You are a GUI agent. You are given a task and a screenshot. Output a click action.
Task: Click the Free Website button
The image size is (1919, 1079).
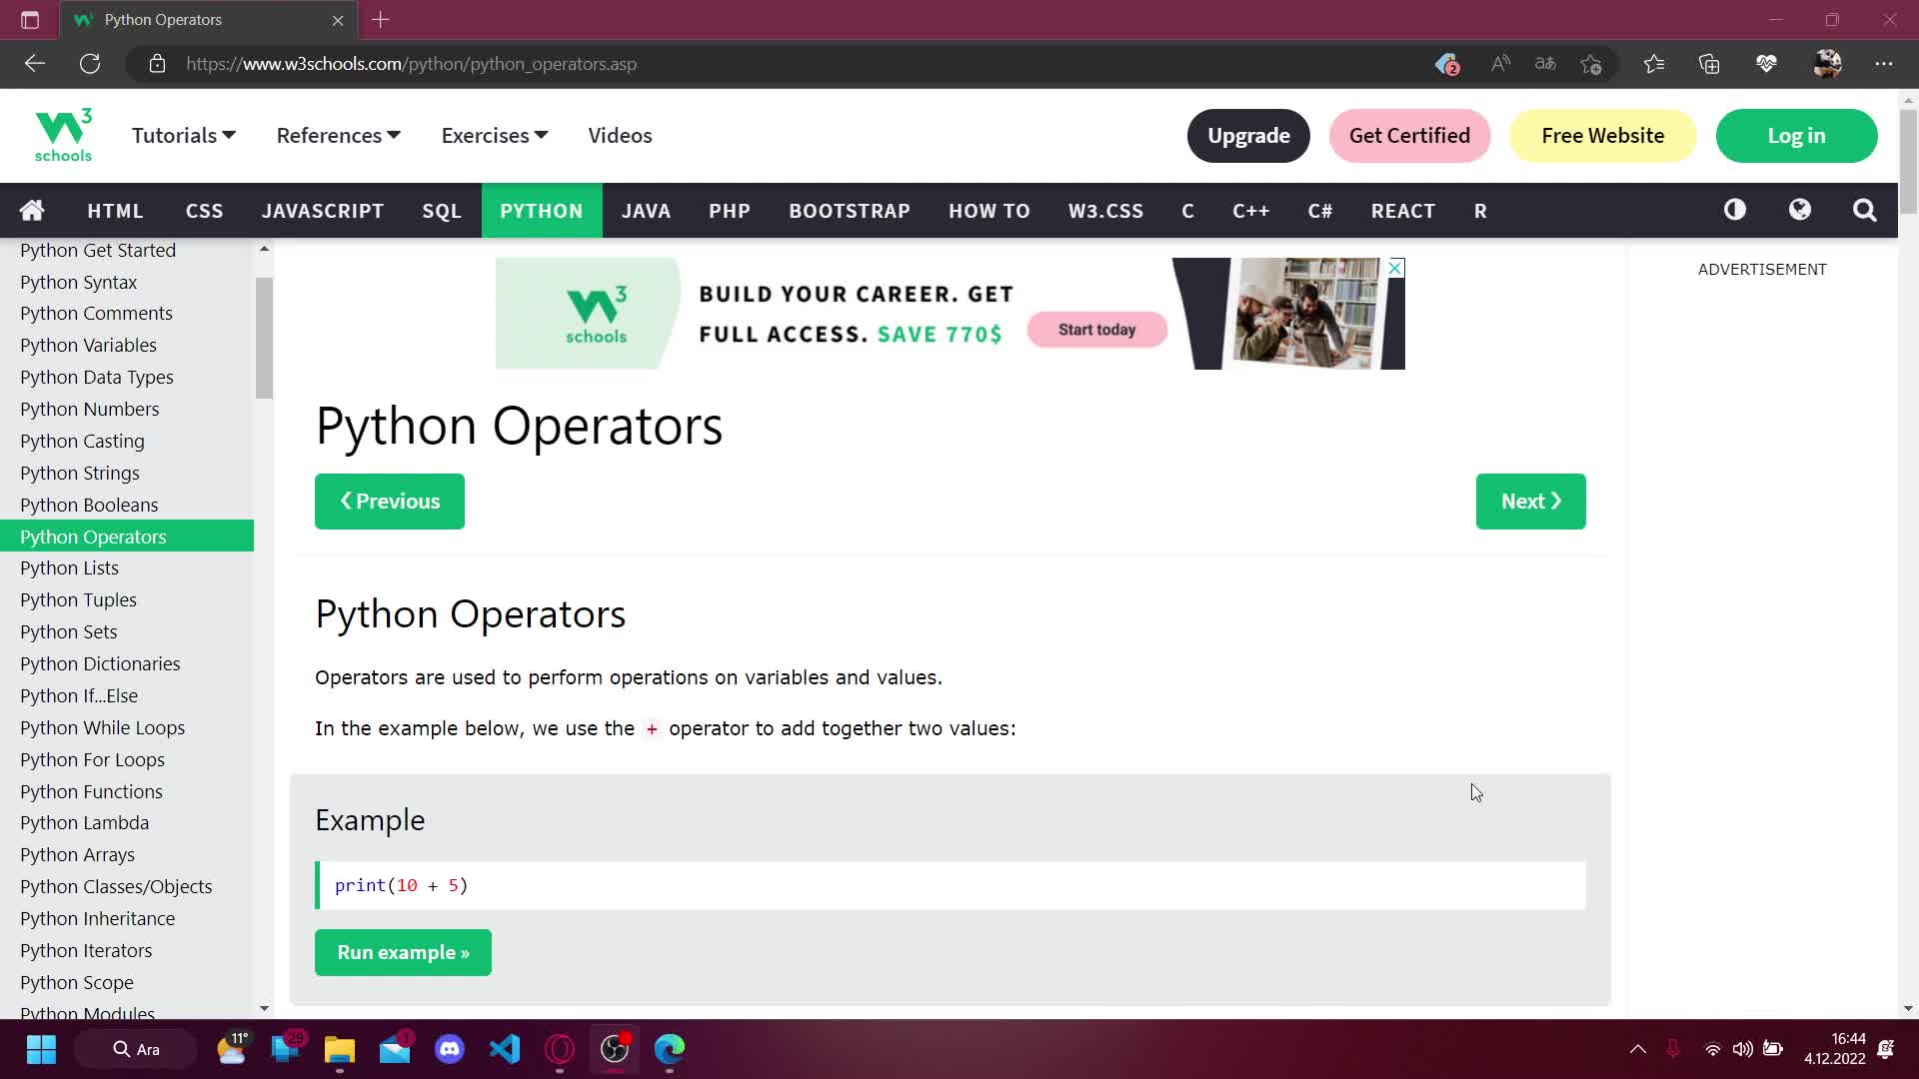coord(1602,136)
